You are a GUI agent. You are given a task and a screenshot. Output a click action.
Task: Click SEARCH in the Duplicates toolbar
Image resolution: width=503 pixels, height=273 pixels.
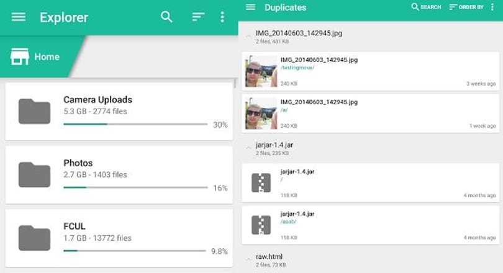coord(426,7)
